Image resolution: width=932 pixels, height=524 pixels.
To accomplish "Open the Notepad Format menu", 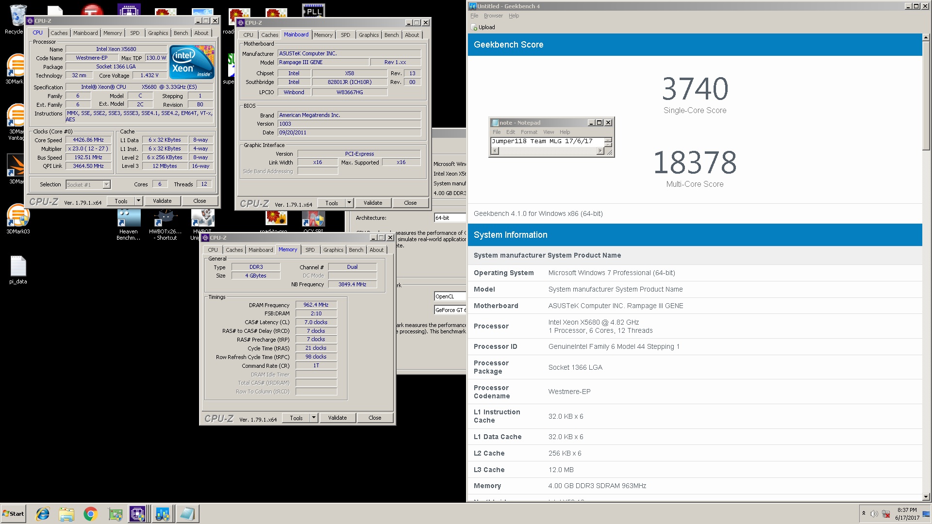I will 529,132.
